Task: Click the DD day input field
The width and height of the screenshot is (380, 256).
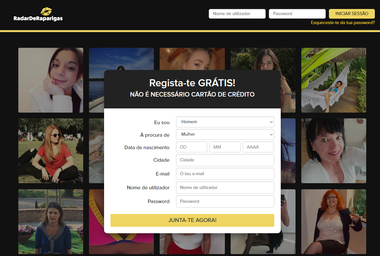Action: 191,147
